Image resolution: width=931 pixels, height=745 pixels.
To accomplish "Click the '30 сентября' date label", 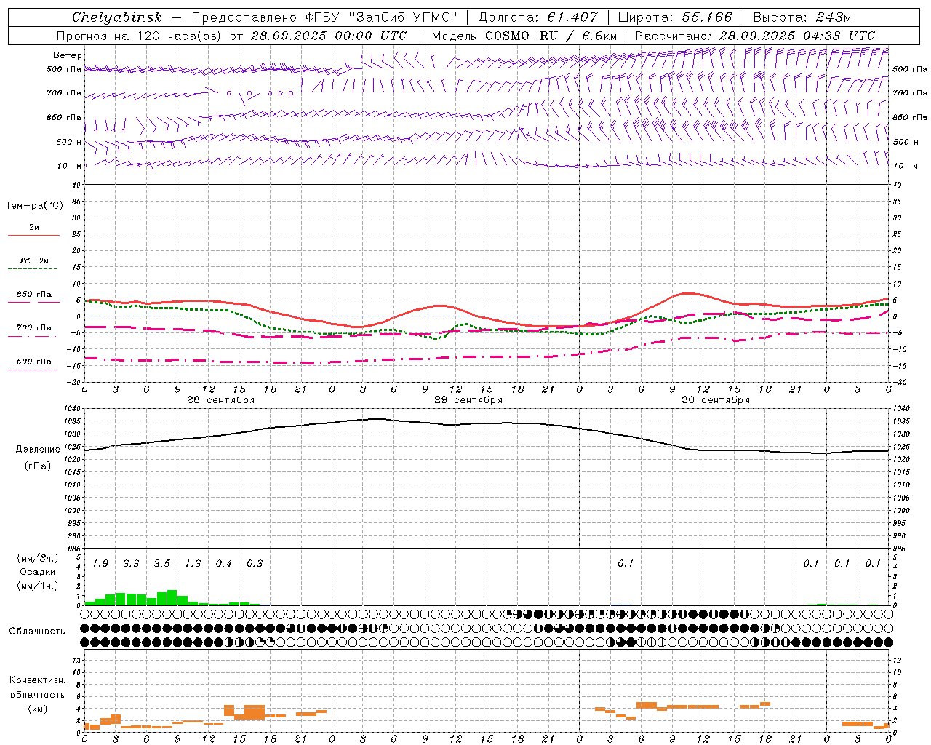I will pos(716,400).
